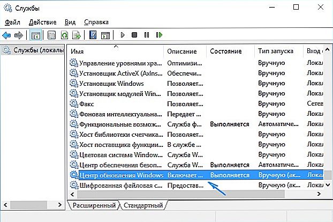Click the list's vertical scrollbar up arrow
This screenshot has height=222, width=333.
pos(328,50)
